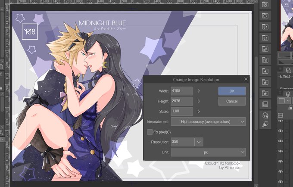Open the pattern tone material folder icon

[x=265, y=5]
